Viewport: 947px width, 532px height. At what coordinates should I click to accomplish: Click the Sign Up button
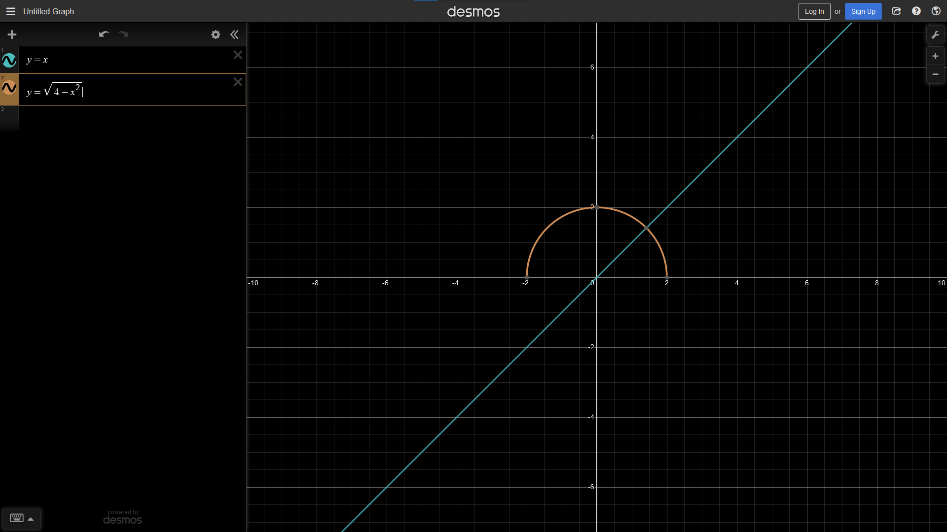click(863, 11)
